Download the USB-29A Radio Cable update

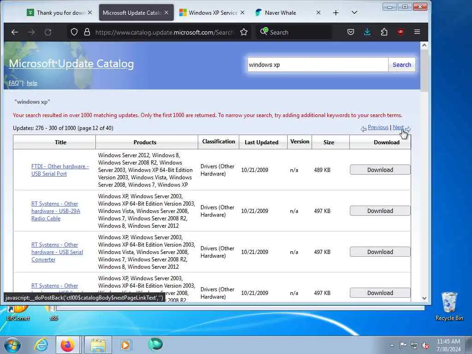pos(380,211)
